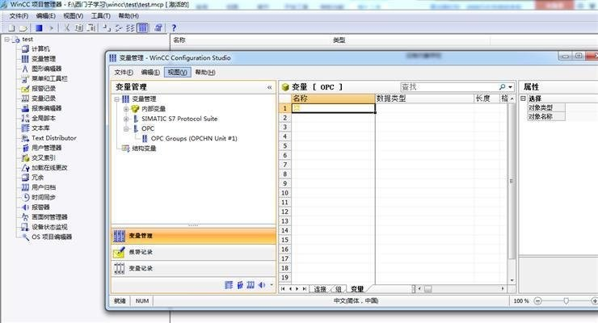Screen dimensions: 598x323
Task: Click the 查找 search input field
Action: 448,87
